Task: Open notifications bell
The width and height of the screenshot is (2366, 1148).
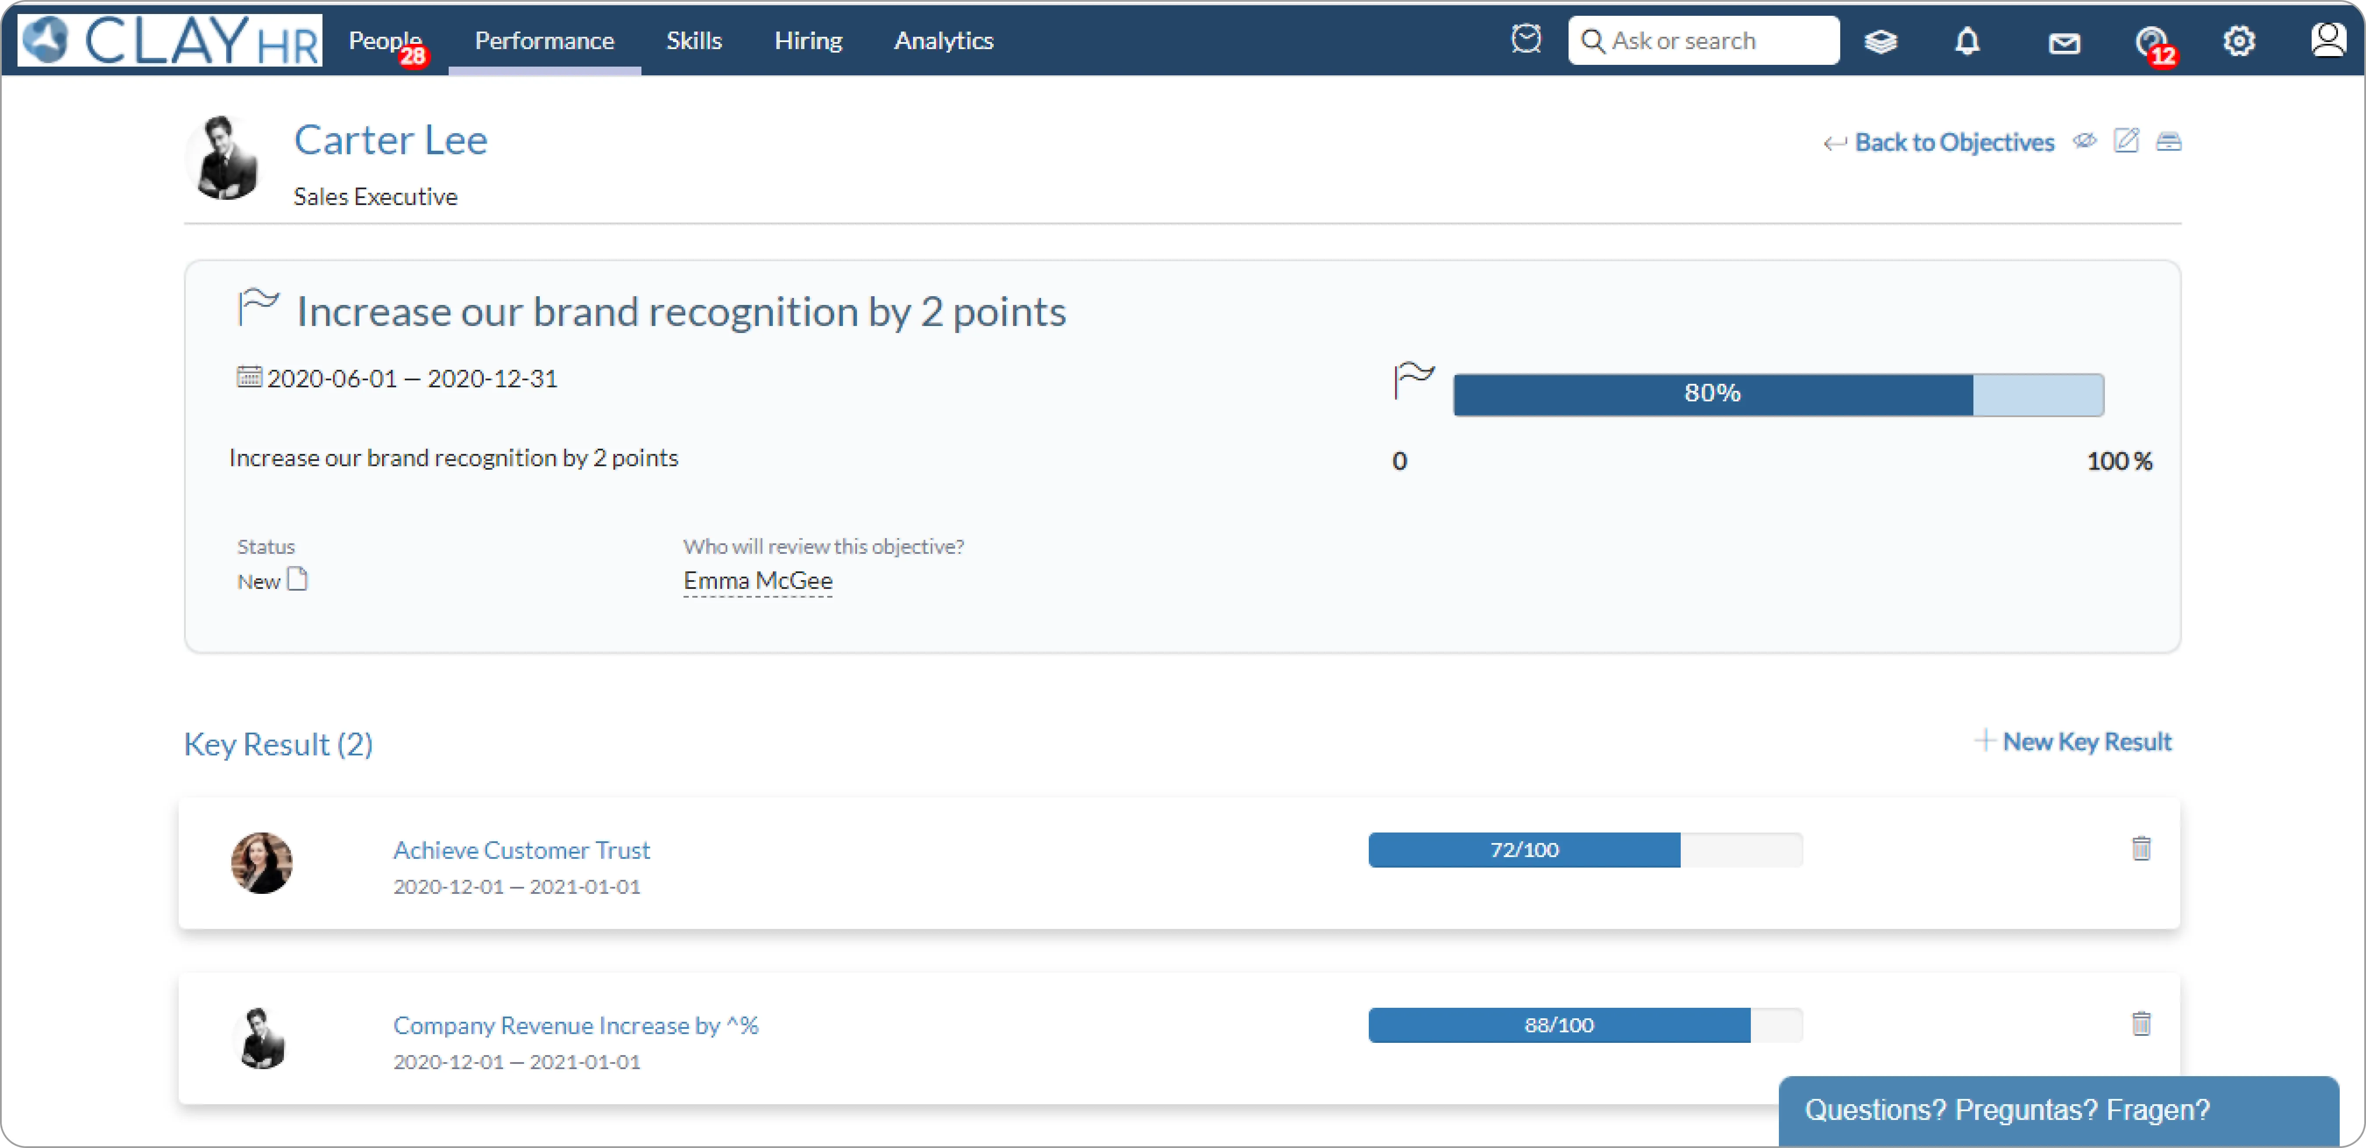Action: coord(1966,41)
